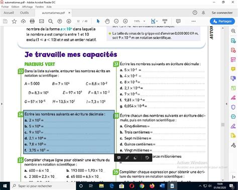
Task: Open Protect shield tool in right pane
Action: click(x=233, y=107)
